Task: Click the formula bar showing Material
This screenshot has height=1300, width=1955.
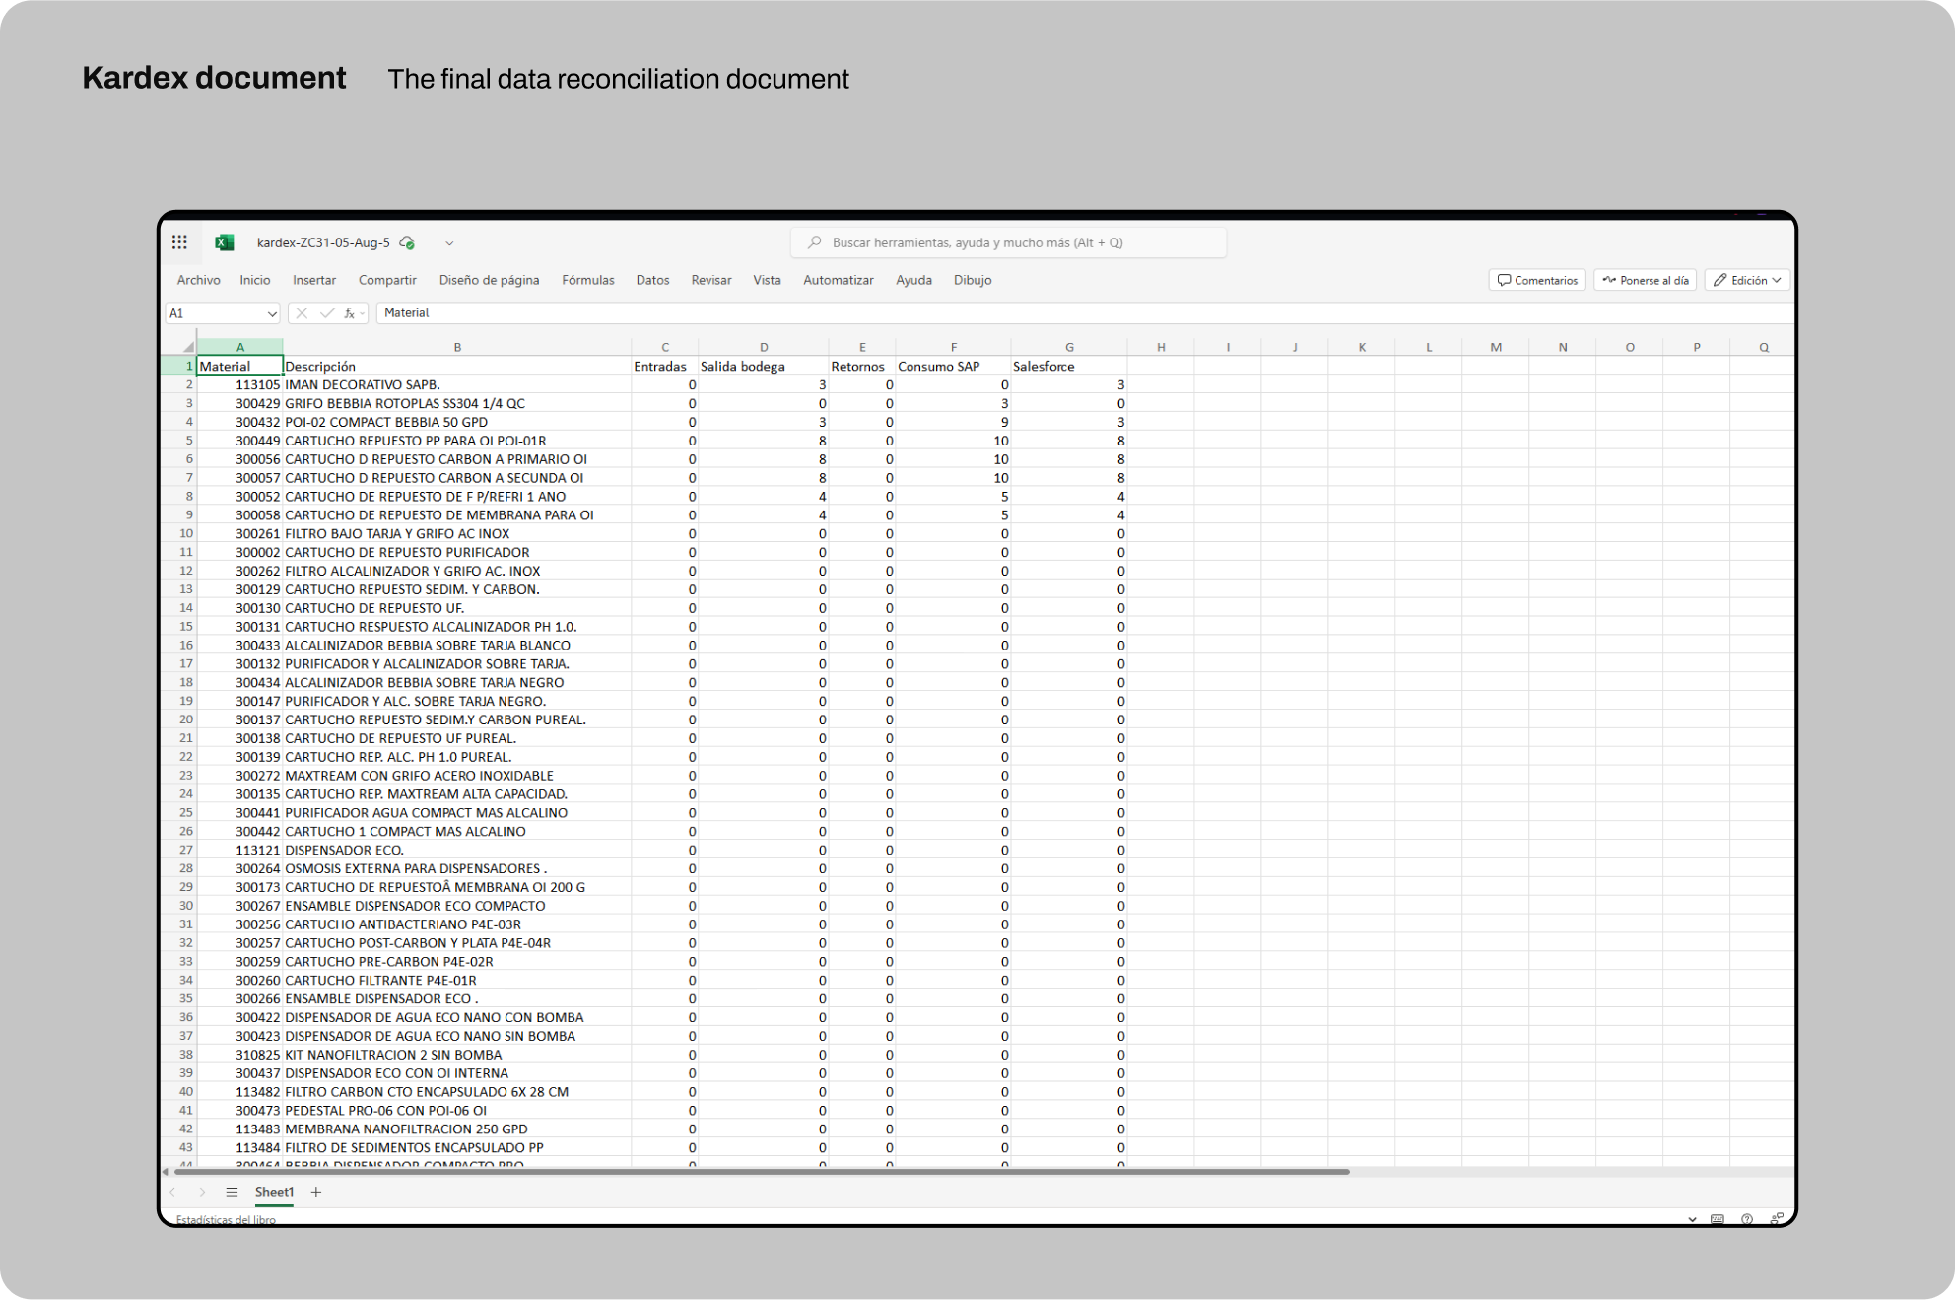Action: point(1084,313)
